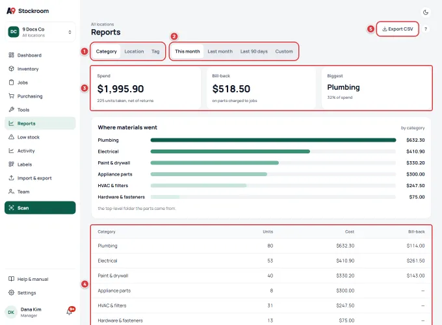Click the Electrical row in the table

click(261, 261)
